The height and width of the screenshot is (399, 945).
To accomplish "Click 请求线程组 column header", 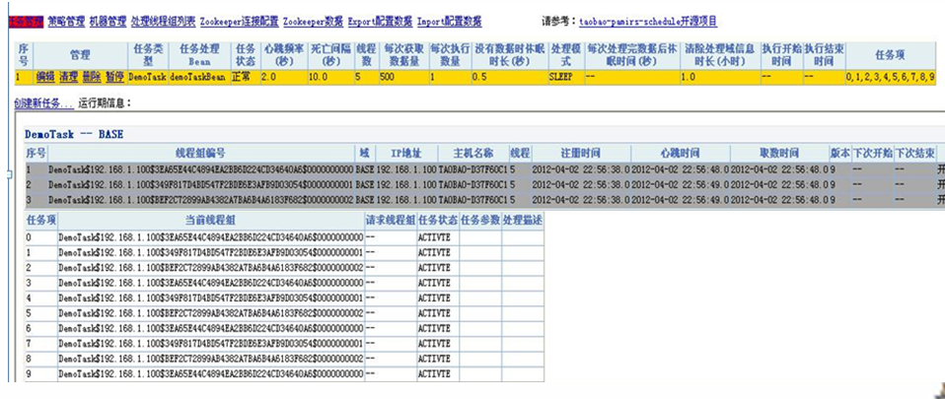I will tap(391, 221).
